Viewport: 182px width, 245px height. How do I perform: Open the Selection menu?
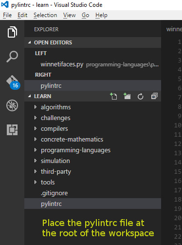click(x=45, y=15)
